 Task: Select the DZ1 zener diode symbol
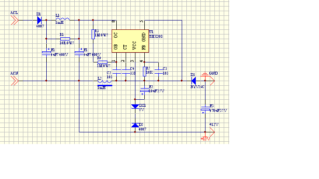tap(135, 107)
